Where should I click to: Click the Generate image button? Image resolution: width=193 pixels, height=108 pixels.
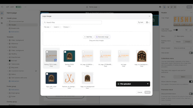coord(102,37)
